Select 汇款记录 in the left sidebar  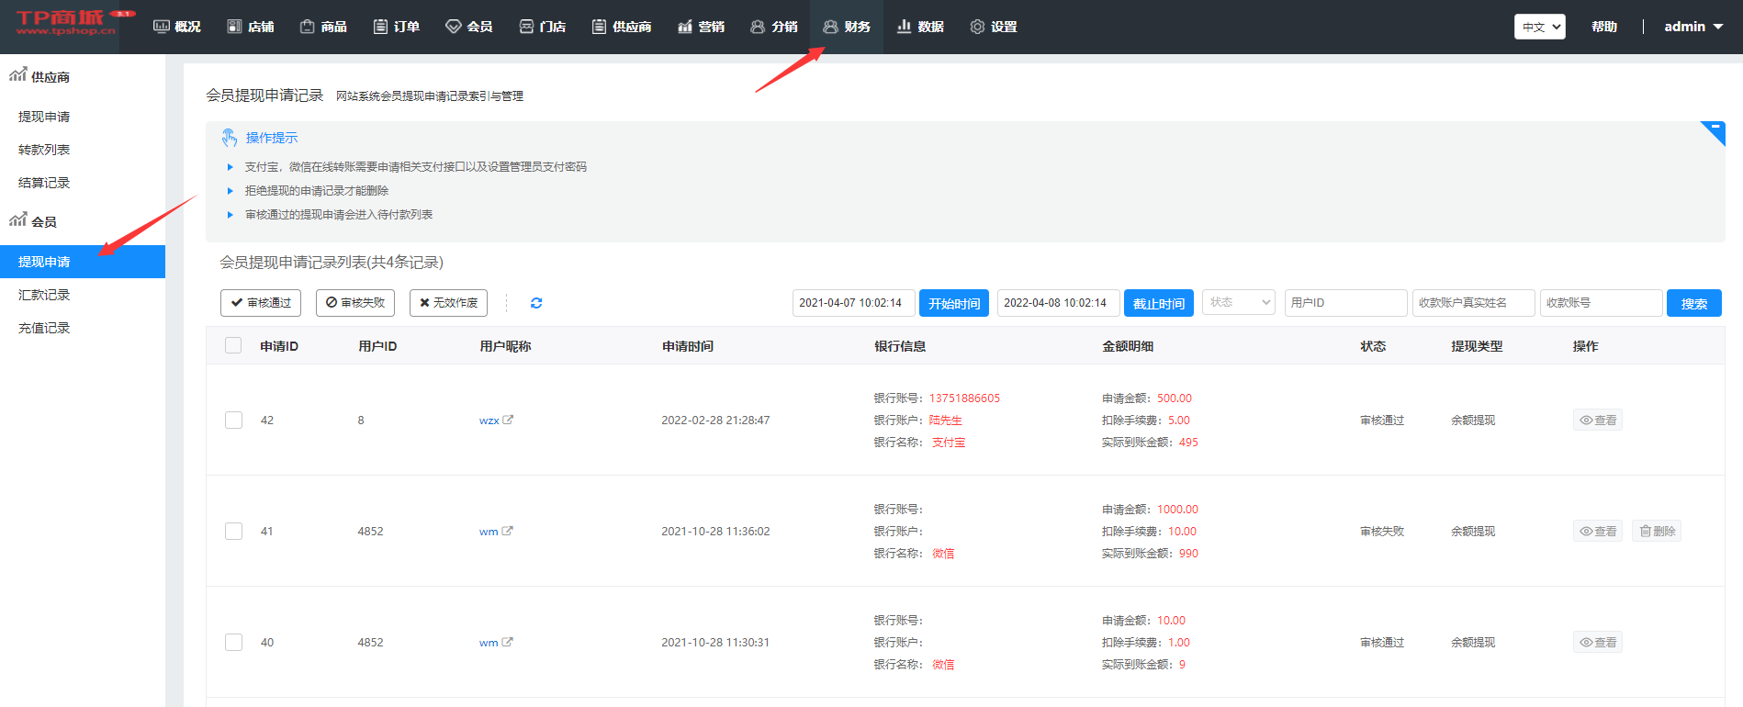[x=44, y=295]
